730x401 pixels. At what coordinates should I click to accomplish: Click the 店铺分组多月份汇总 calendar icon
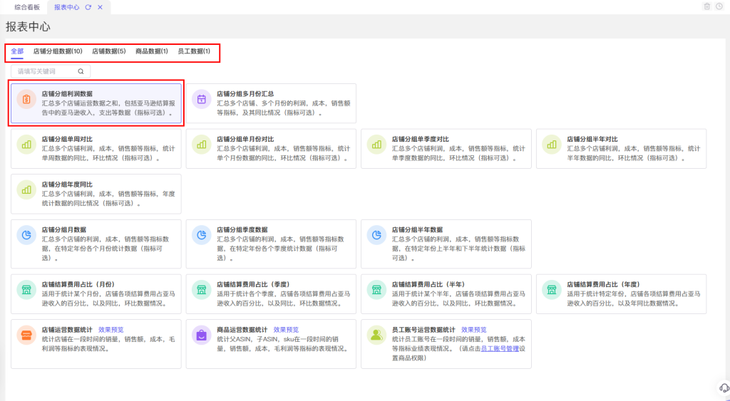[x=202, y=100]
